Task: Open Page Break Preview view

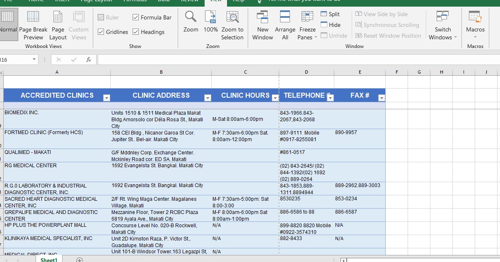Action: tap(33, 24)
